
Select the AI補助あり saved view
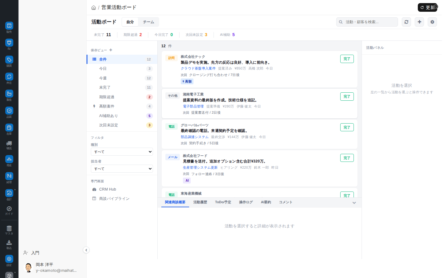pos(122,116)
